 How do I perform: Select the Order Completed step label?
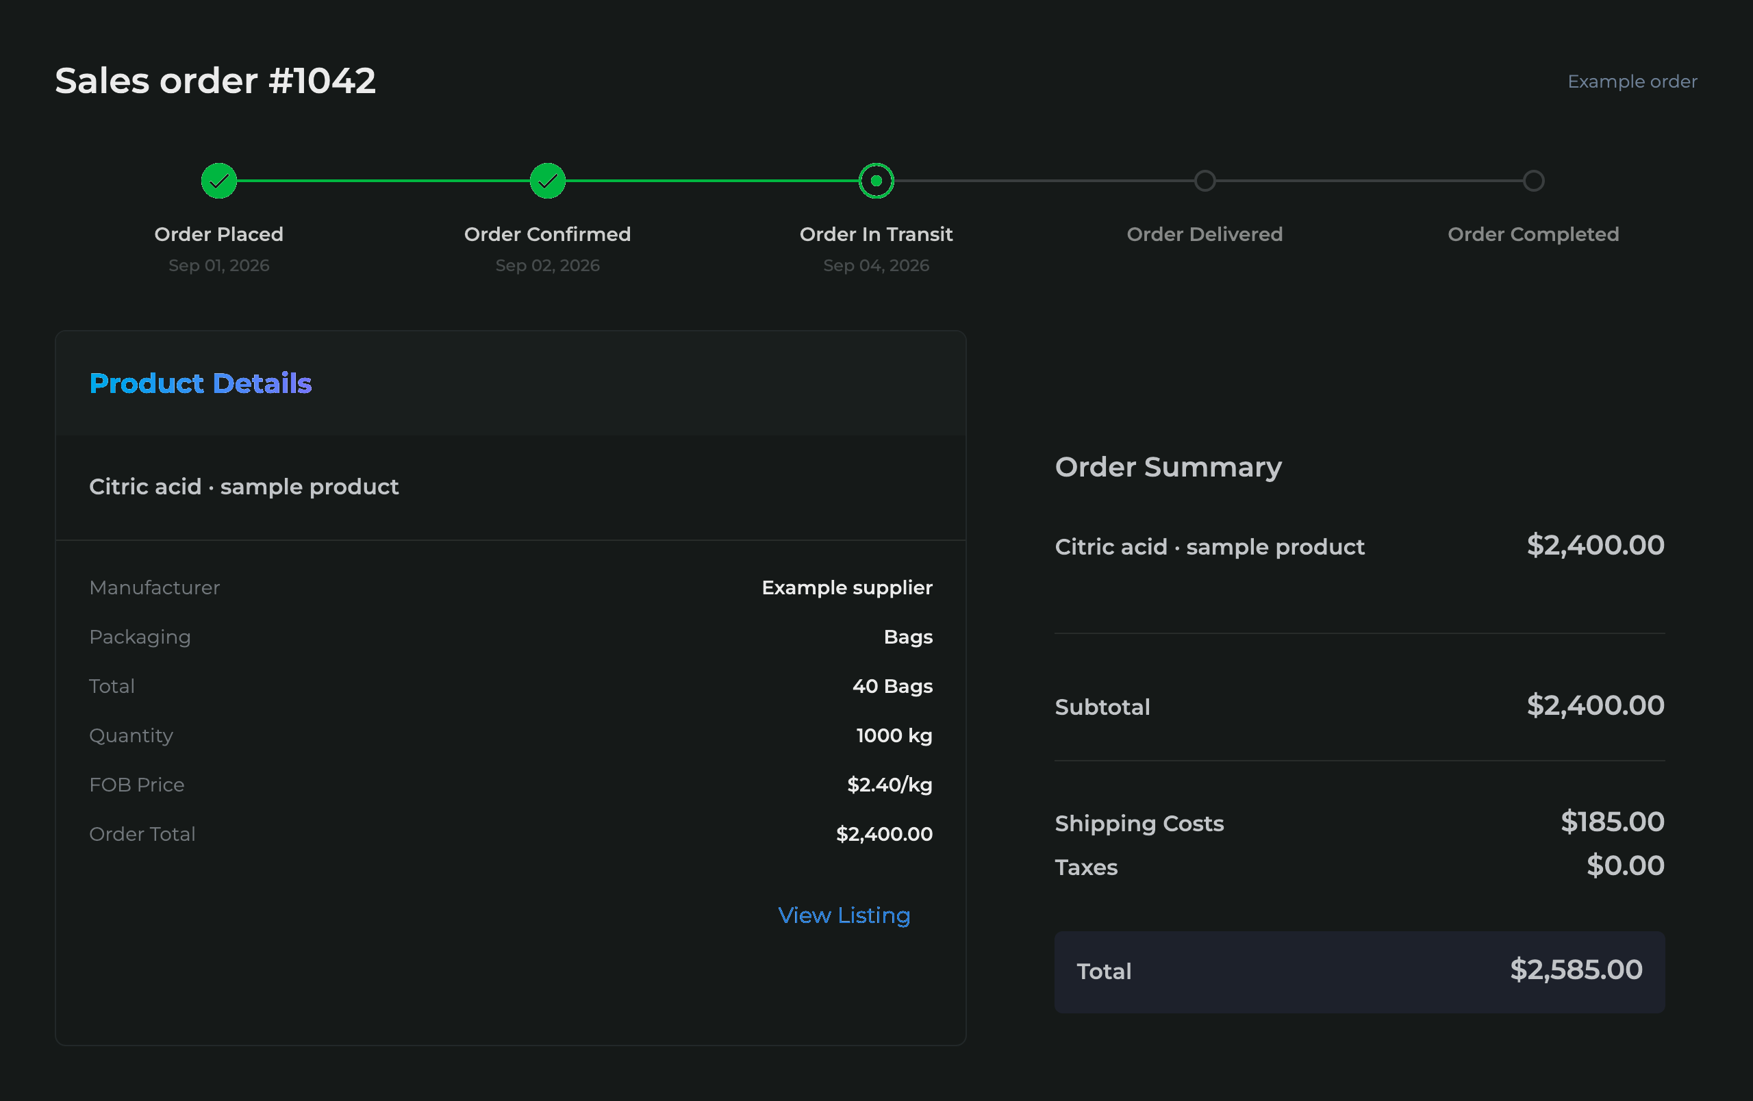coord(1534,234)
